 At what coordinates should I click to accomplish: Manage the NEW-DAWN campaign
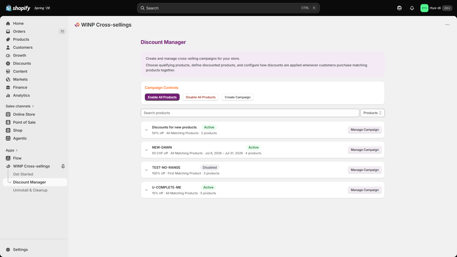tap(365, 150)
